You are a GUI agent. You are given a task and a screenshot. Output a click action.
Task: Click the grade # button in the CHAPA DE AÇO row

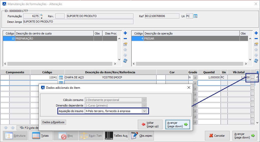[x=195, y=77]
